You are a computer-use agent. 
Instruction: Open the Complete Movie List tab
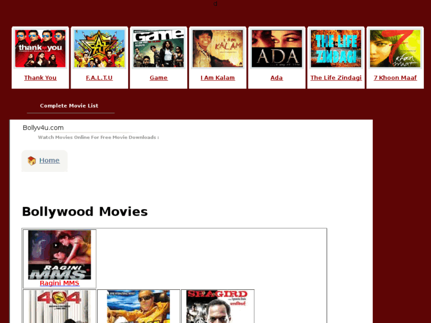[x=69, y=106]
